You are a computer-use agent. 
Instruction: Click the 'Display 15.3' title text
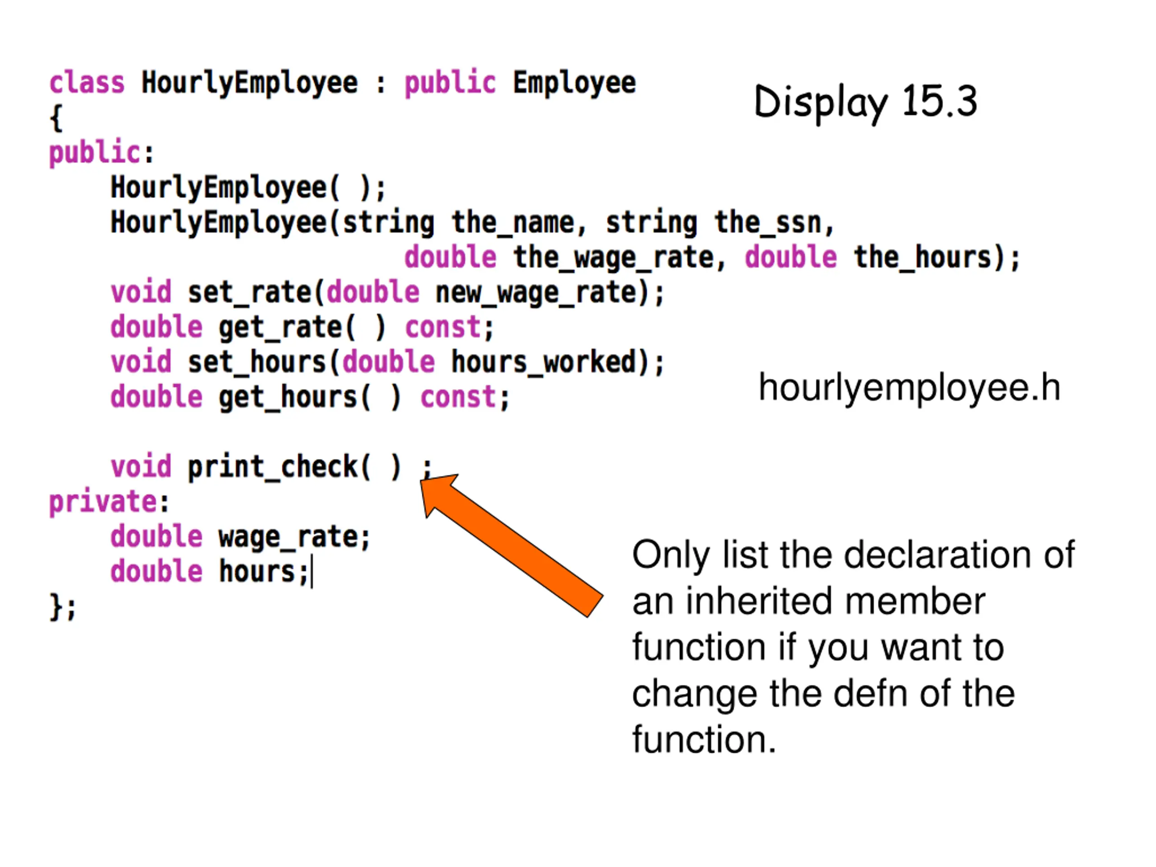point(865,103)
